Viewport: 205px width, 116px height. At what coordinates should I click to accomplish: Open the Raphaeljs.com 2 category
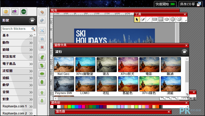pyautogui.click(x=17, y=113)
